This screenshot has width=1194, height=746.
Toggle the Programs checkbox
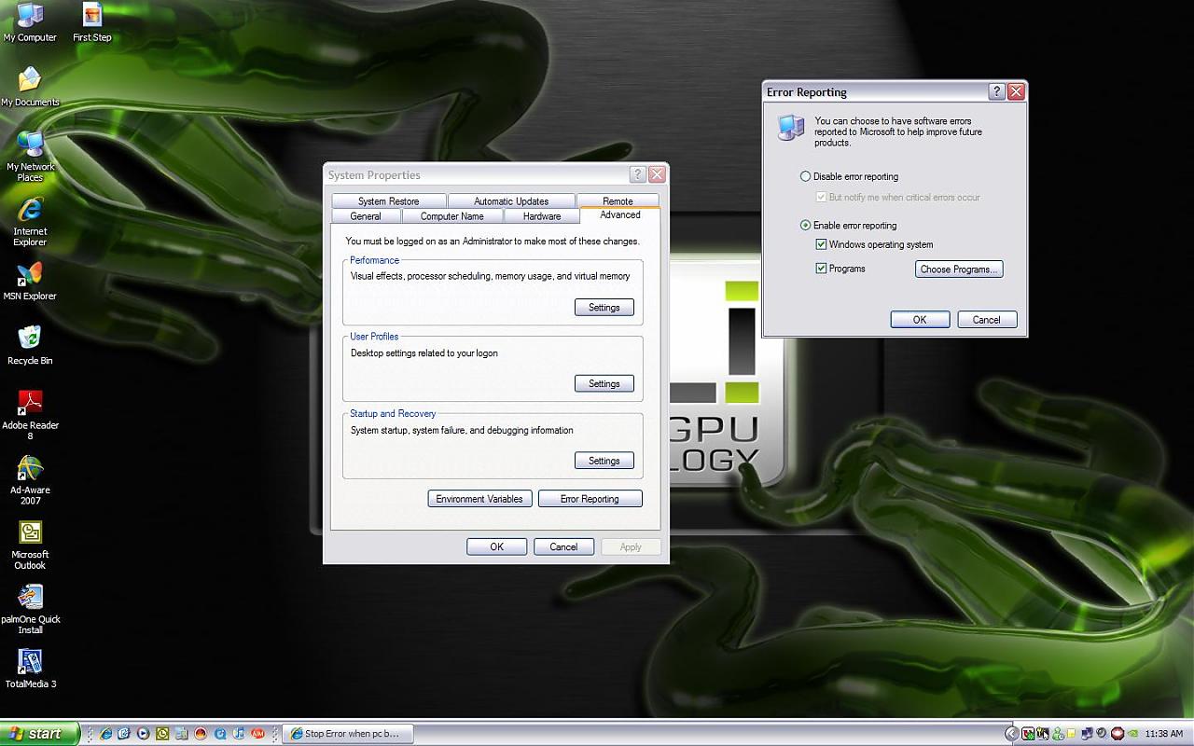click(x=821, y=269)
